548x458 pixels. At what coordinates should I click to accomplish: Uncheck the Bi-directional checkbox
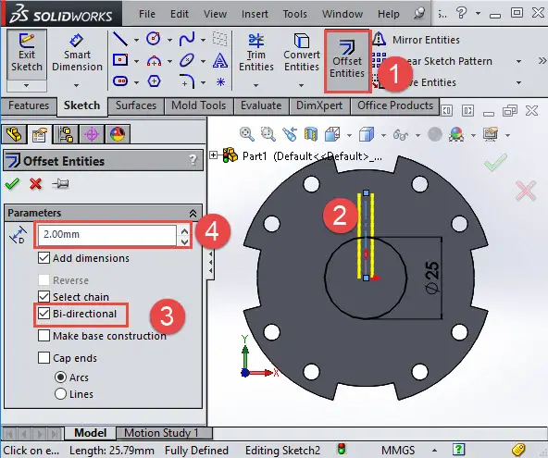point(44,314)
